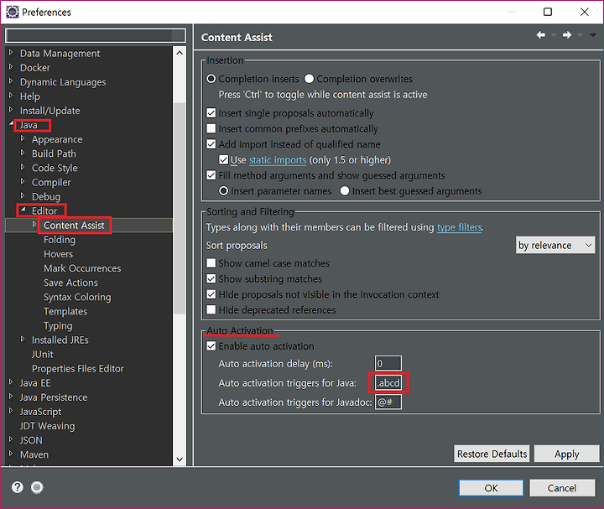This screenshot has height=509, width=604.
Task: Select Hovers in the preferences tree
Action: coord(58,254)
